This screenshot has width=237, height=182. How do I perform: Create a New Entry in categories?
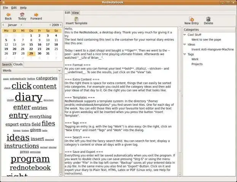(x=191, y=21)
